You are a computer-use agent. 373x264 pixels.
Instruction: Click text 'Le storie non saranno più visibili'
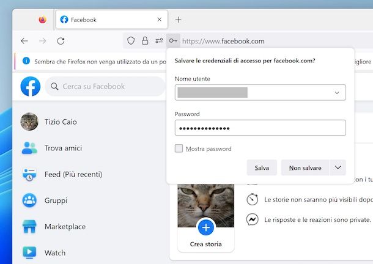(311, 200)
